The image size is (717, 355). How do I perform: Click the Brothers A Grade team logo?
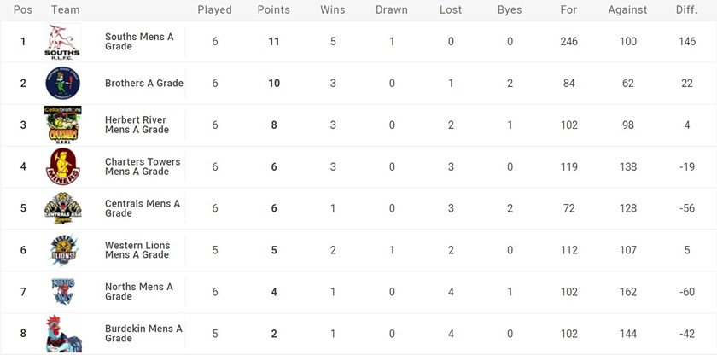pyautogui.click(x=62, y=83)
